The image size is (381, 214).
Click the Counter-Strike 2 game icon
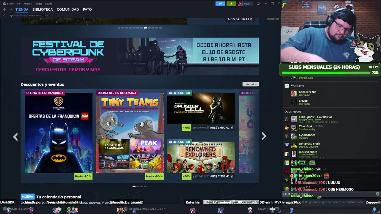point(287,154)
